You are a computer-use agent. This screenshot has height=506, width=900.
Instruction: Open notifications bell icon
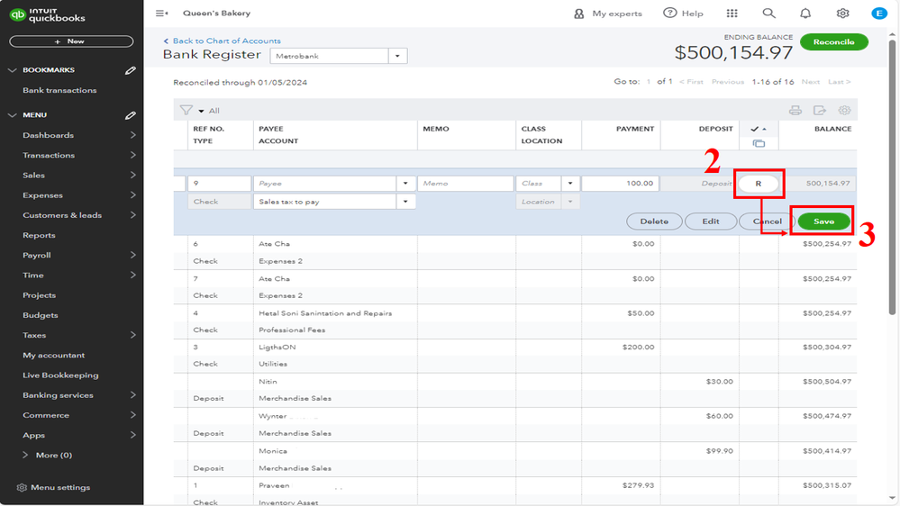click(x=805, y=14)
